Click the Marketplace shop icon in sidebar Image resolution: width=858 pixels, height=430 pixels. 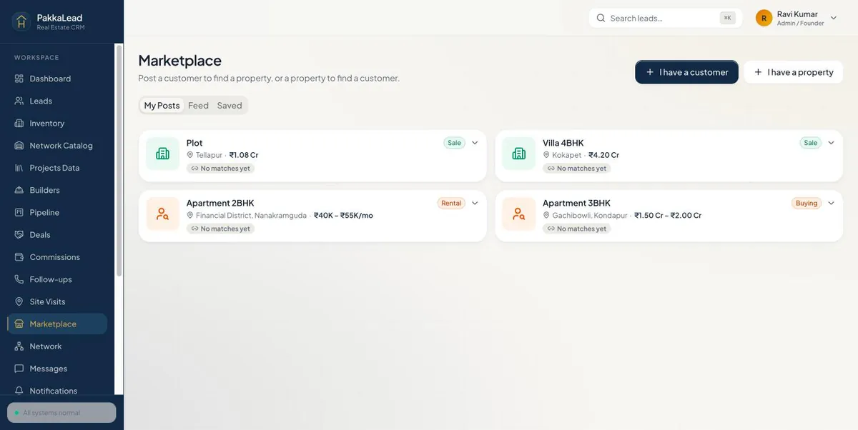coord(19,324)
